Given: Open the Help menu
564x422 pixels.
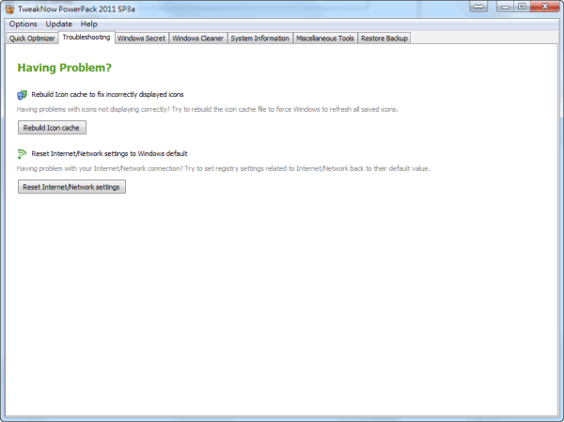Looking at the screenshot, I should pos(89,24).
